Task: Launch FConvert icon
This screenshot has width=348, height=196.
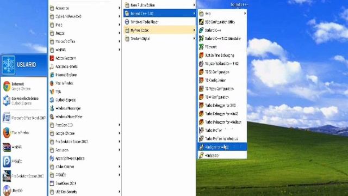Action: click(x=201, y=47)
